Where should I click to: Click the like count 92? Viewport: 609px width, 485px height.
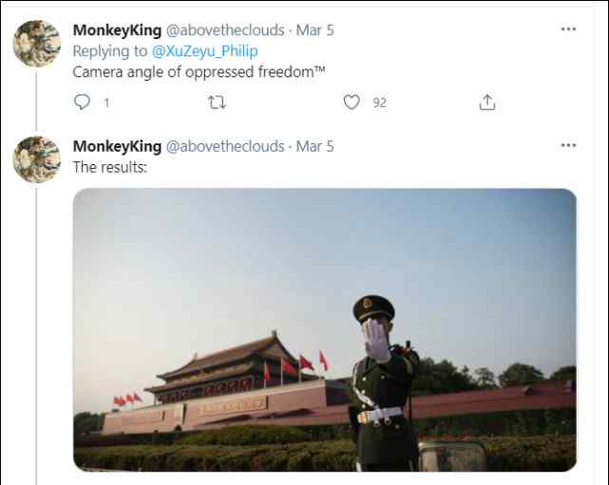tap(379, 103)
